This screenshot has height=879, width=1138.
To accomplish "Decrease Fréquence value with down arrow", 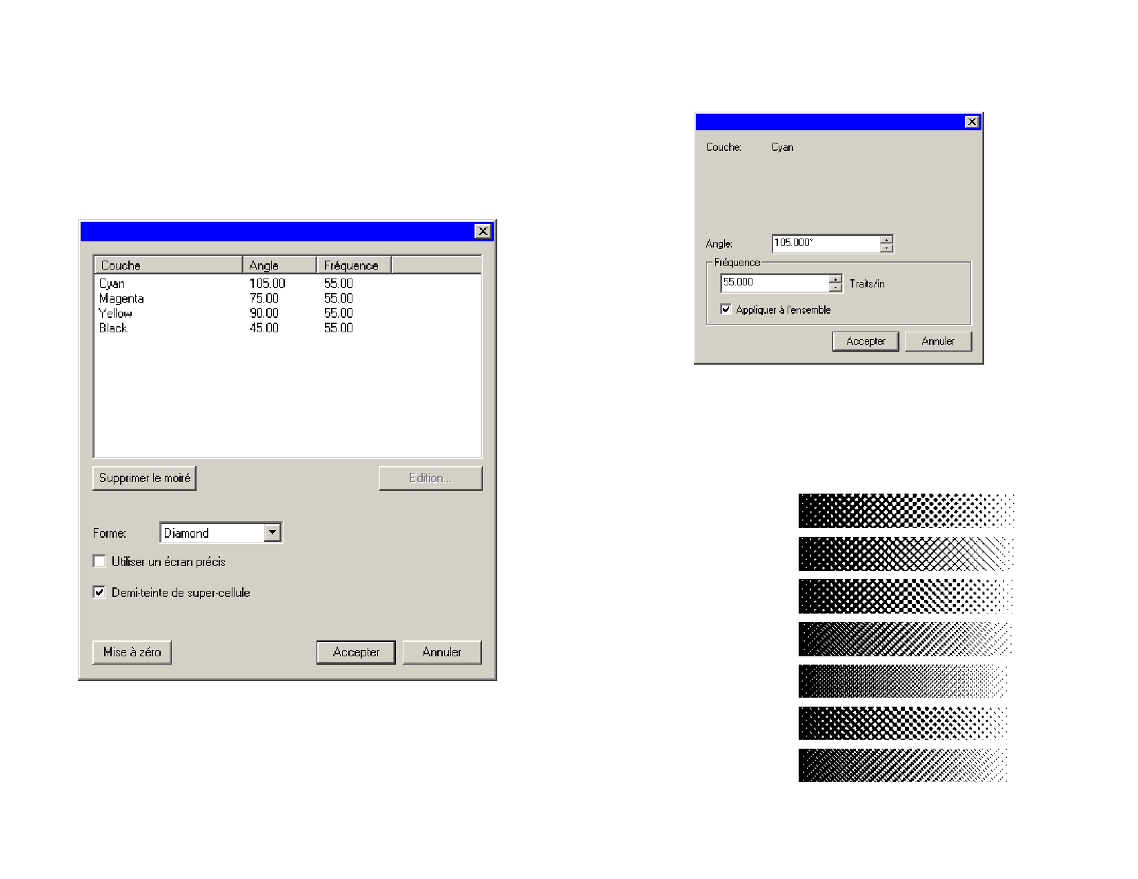I will tap(836, 287).
